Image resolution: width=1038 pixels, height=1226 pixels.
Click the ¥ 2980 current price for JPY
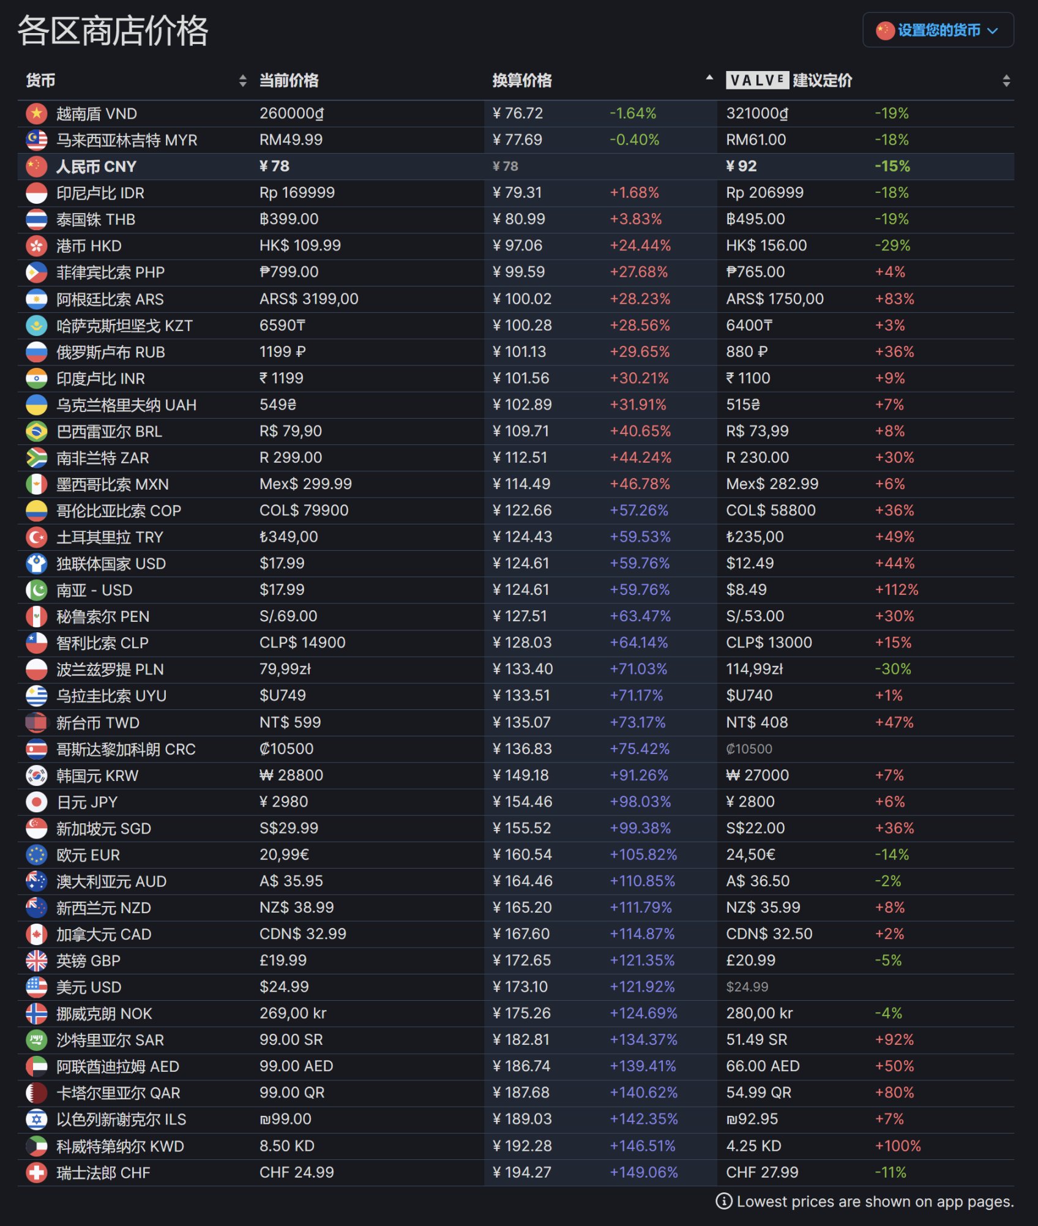coord(284,801)
